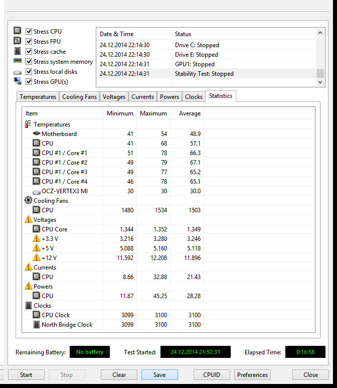This screenshot has height=388, width=337.
Task: Click the bolt icon of Powers group
Action: 29,286
